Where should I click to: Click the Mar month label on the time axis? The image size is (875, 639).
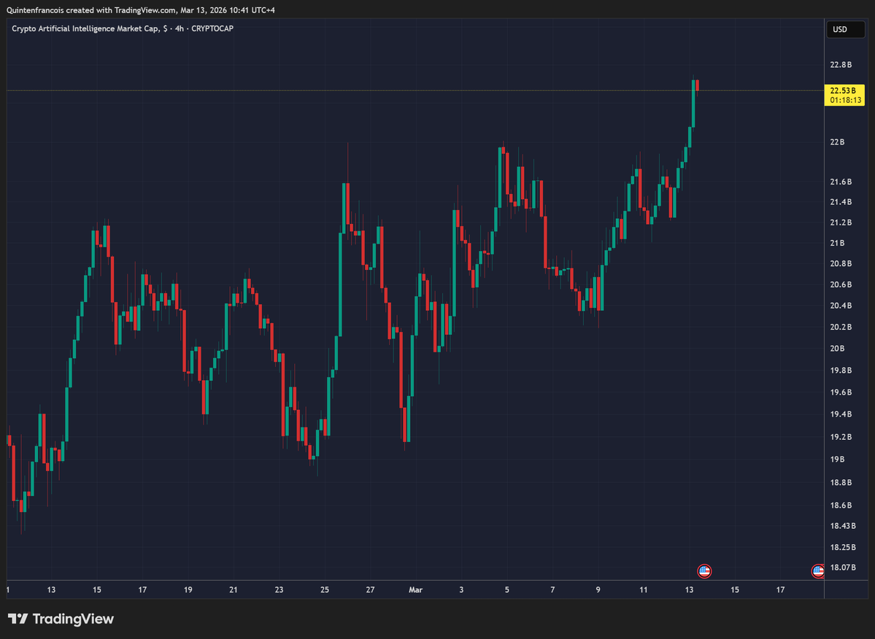tap(415, 589)
